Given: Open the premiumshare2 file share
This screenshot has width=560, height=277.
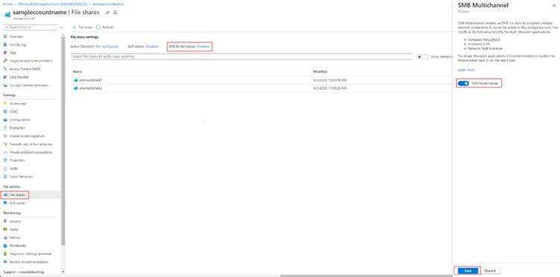Looking at the screenshot, I should click(x=90, y=88).
